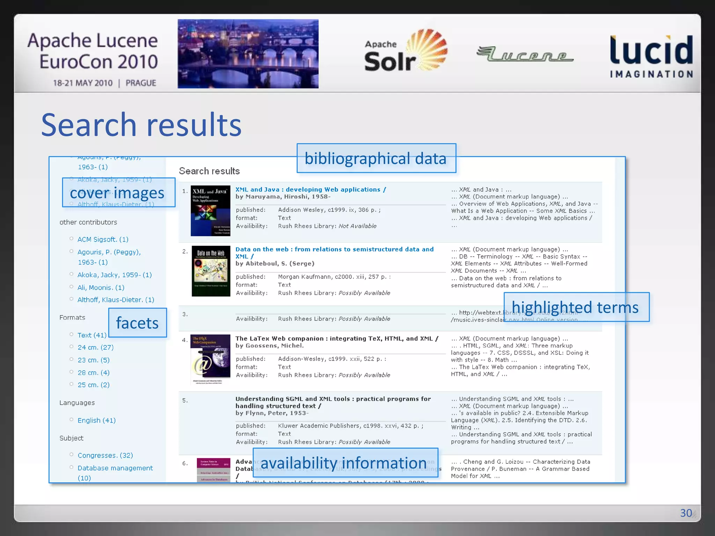Viewport: 715px width, 536px height.
Task: Open the Data on the Web book cover
Action: [x=211, y=271]
